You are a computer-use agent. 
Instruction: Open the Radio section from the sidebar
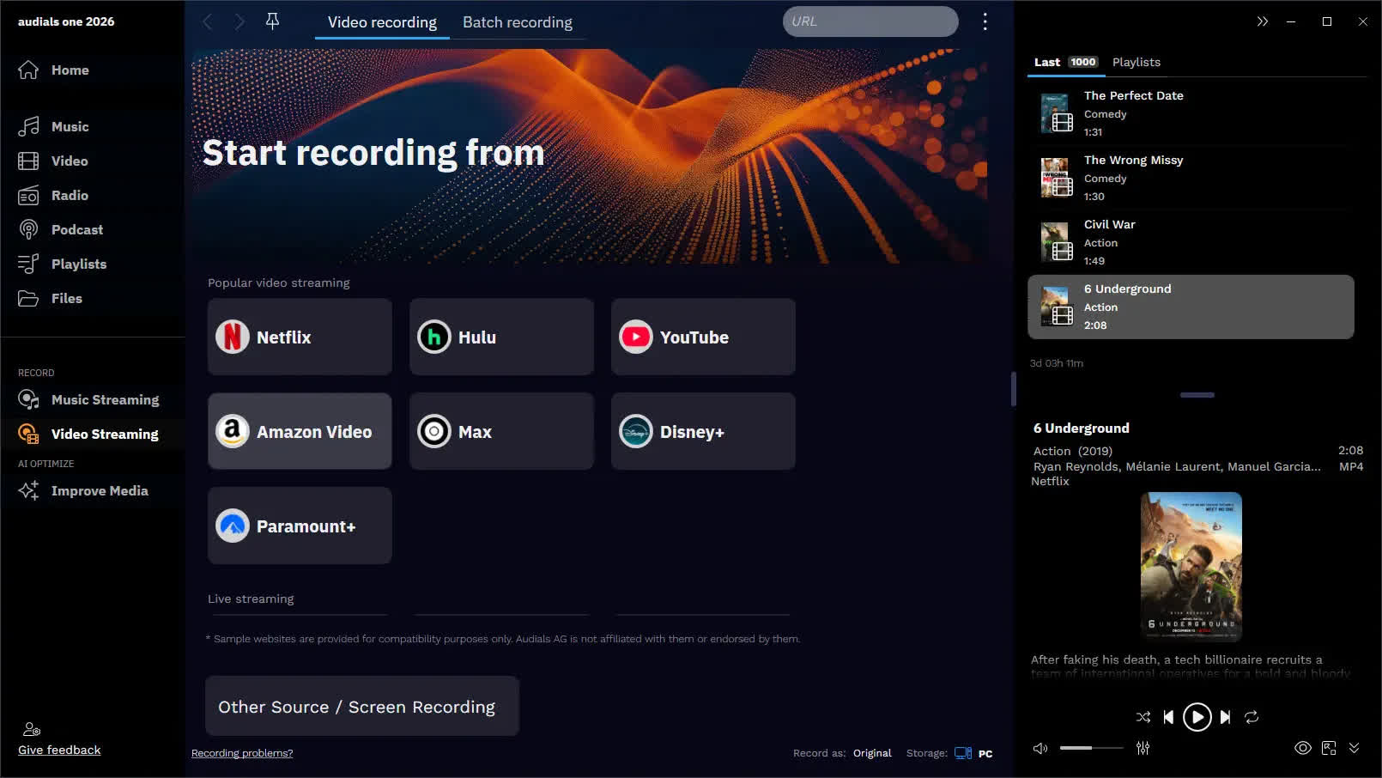(x=70, y=195)
